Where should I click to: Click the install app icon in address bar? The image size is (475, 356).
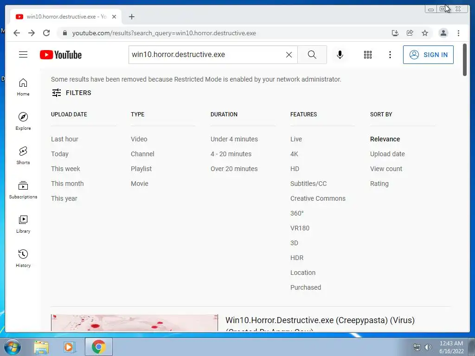[x=395, y=33]
